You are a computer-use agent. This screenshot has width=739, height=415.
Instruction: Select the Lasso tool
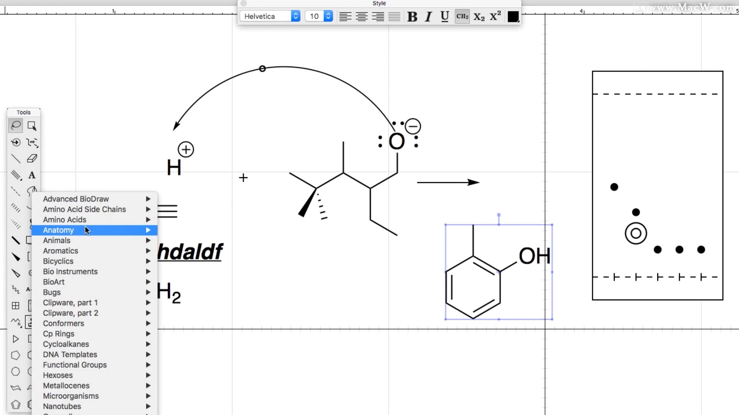(16, 126)
